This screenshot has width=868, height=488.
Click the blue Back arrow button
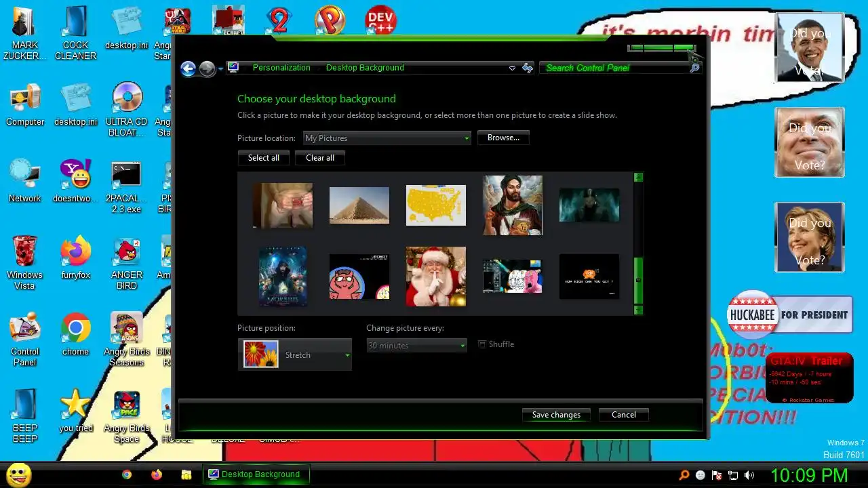click(x=189, y=68)
